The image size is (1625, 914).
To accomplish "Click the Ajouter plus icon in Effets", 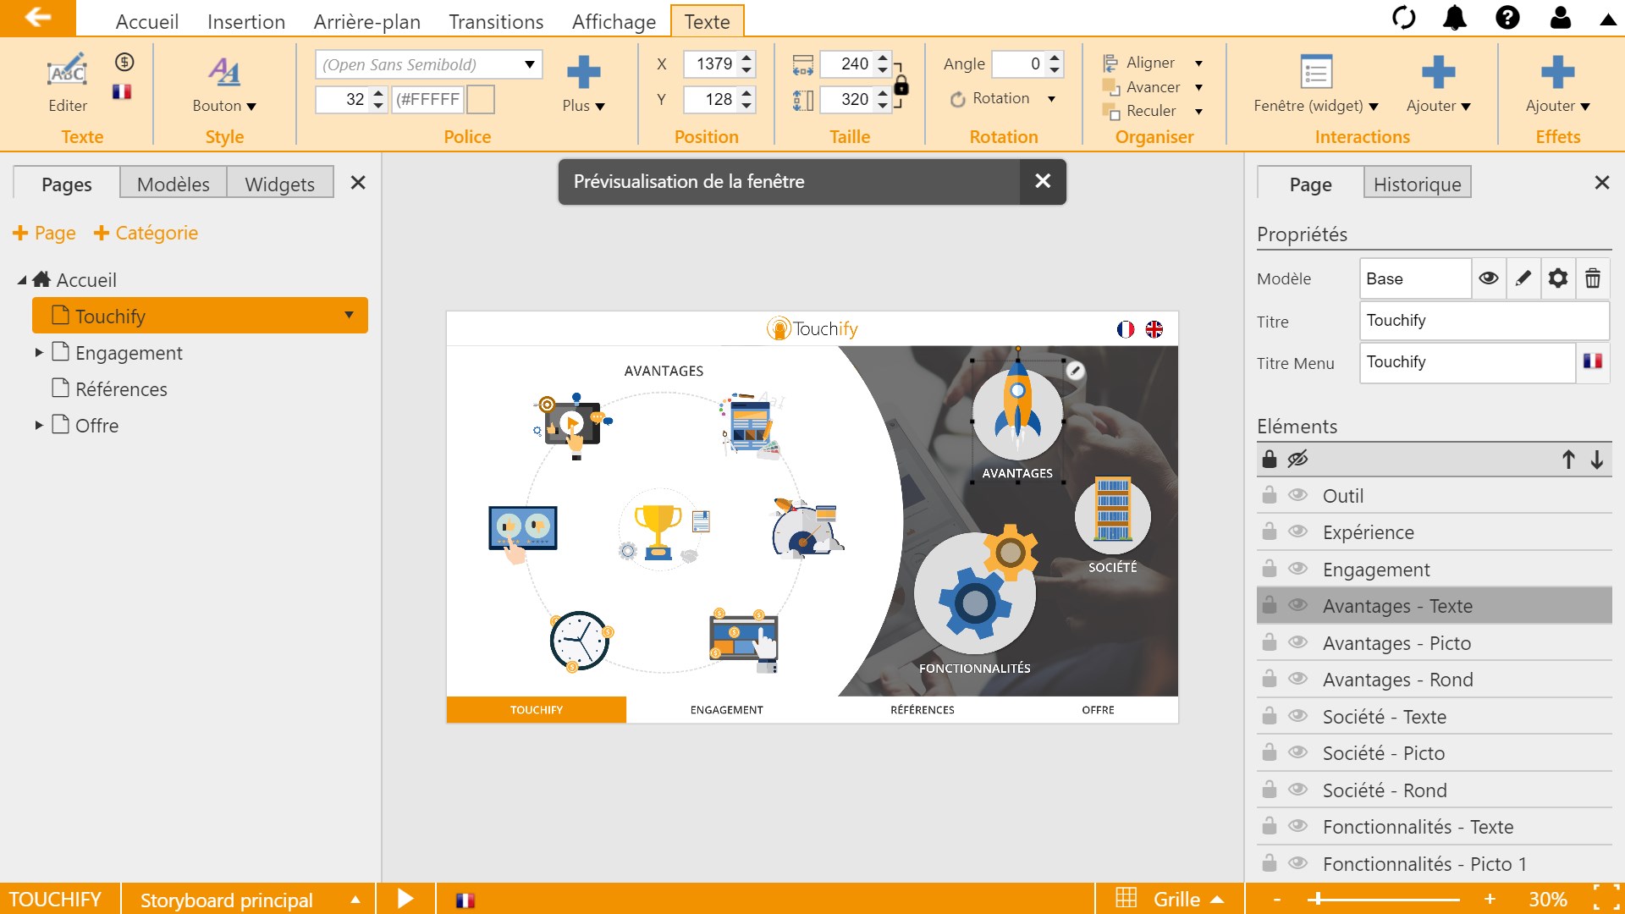I will [x=1557, y=73].
